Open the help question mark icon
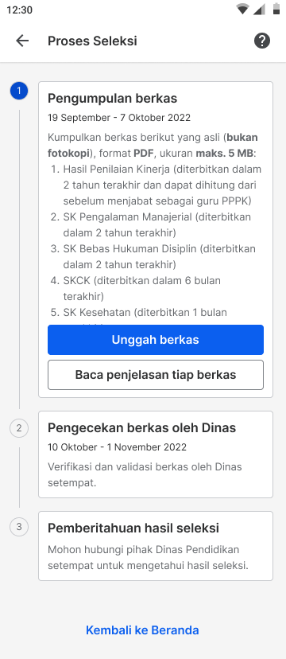The width and height of the screenshot is (286, 659). tap(262, 41)
